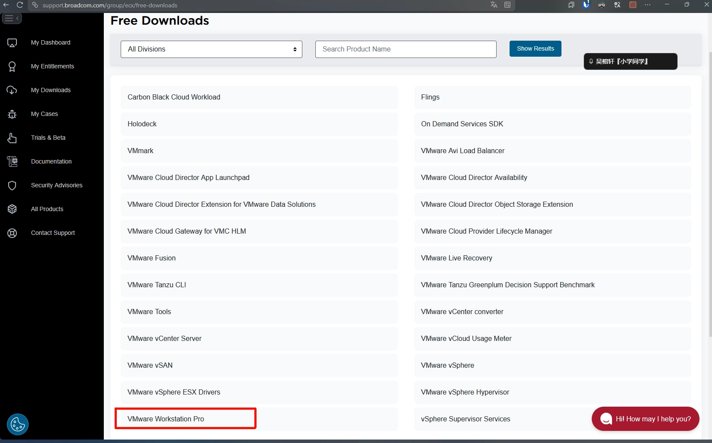The width and height of the screenshot is (712, 443).
Task: Collapse the sidebar hamburger menu toggle
Action: click(x=11, y=19)
